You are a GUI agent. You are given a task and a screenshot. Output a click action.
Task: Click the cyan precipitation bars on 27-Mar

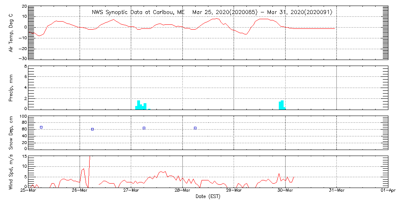point(141,105)
